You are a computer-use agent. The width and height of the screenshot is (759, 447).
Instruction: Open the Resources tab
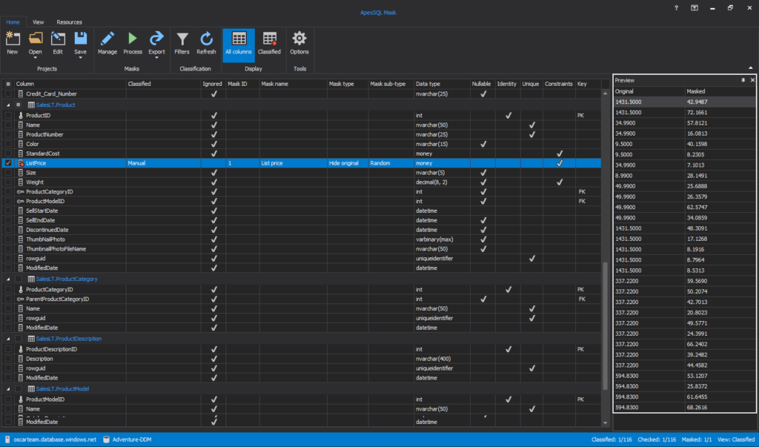(69, 21)
